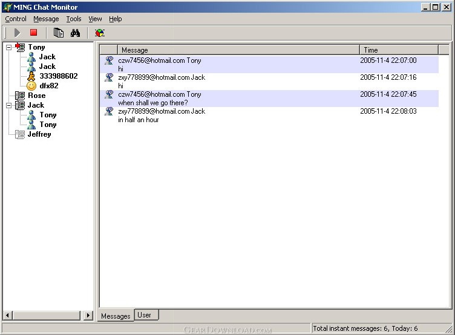Click messenger icon on 22:07:00 row

tap(109, 60)
